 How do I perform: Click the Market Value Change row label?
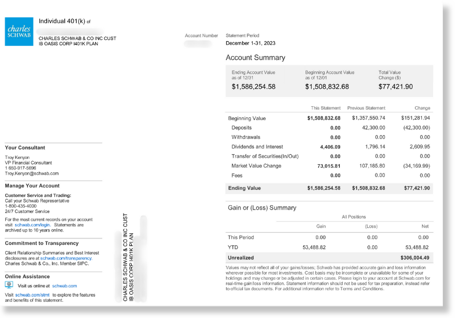click(x=256, y=166)
